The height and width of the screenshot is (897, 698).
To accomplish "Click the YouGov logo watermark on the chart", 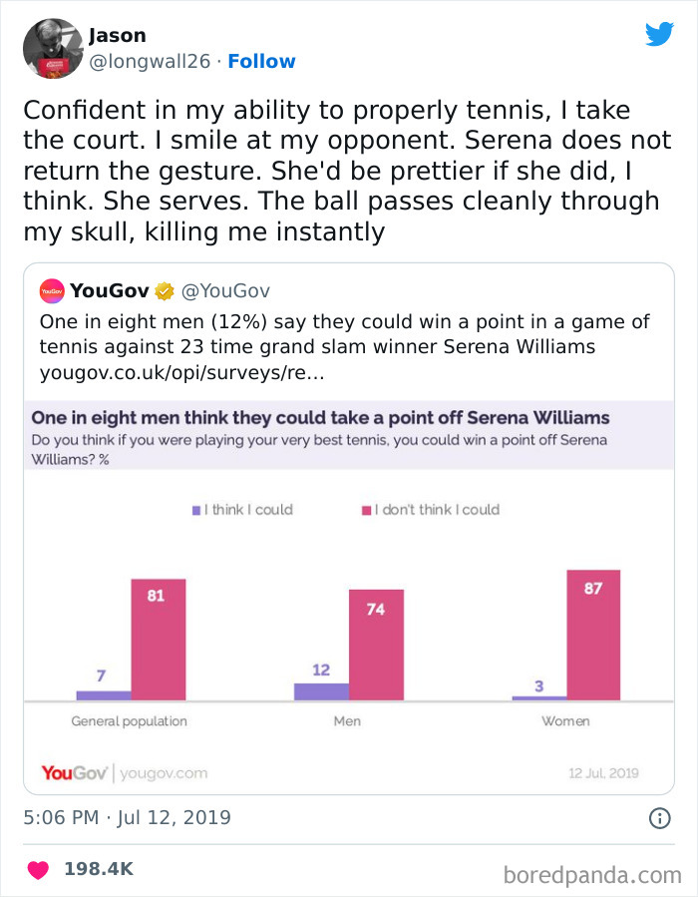I will (73, 772).
